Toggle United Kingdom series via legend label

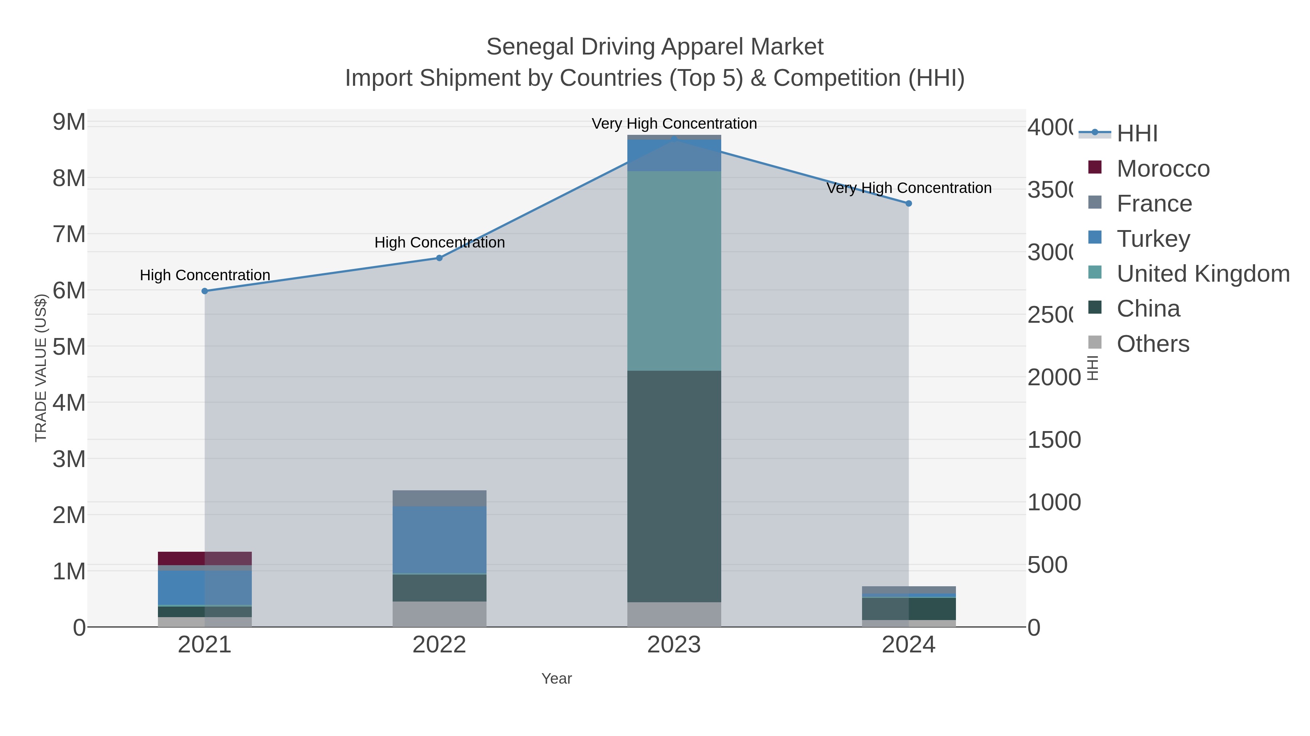[x=1203, y=273]
